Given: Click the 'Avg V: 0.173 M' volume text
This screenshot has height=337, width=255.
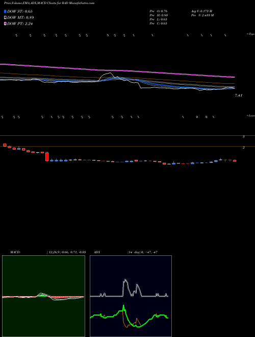Looking at the screenshot, I should point(201,11).
